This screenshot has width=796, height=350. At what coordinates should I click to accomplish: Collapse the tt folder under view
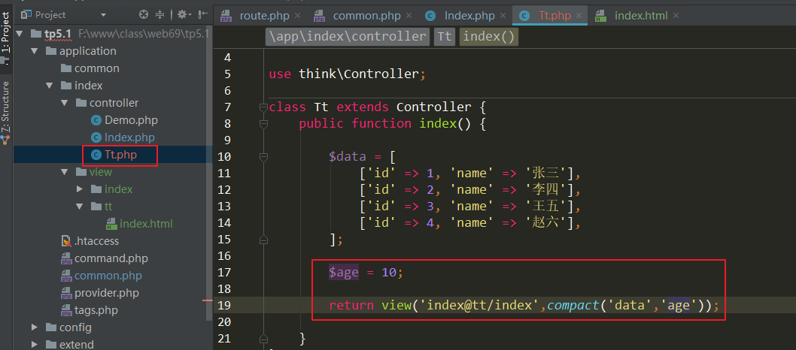coord(80,206)
